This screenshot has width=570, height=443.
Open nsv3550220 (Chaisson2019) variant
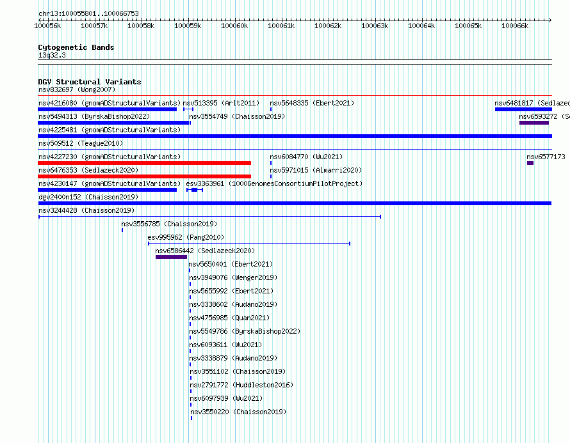238,412
